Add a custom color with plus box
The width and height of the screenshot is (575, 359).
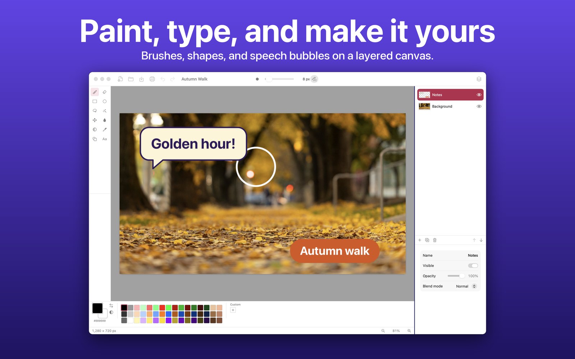tap(233, 310)
